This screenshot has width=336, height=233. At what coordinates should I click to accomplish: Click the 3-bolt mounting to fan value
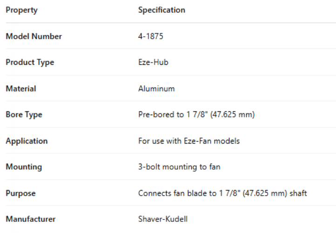click(179, 167)
